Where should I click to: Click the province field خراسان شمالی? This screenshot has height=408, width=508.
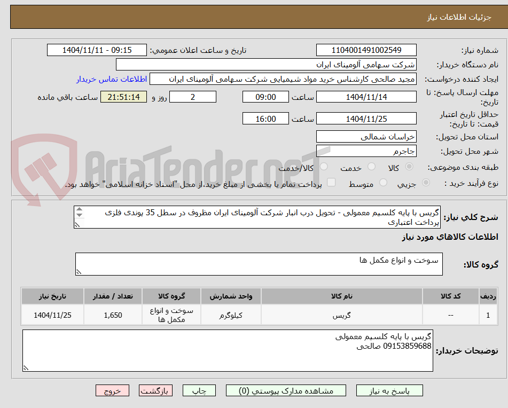coord(366,137)
